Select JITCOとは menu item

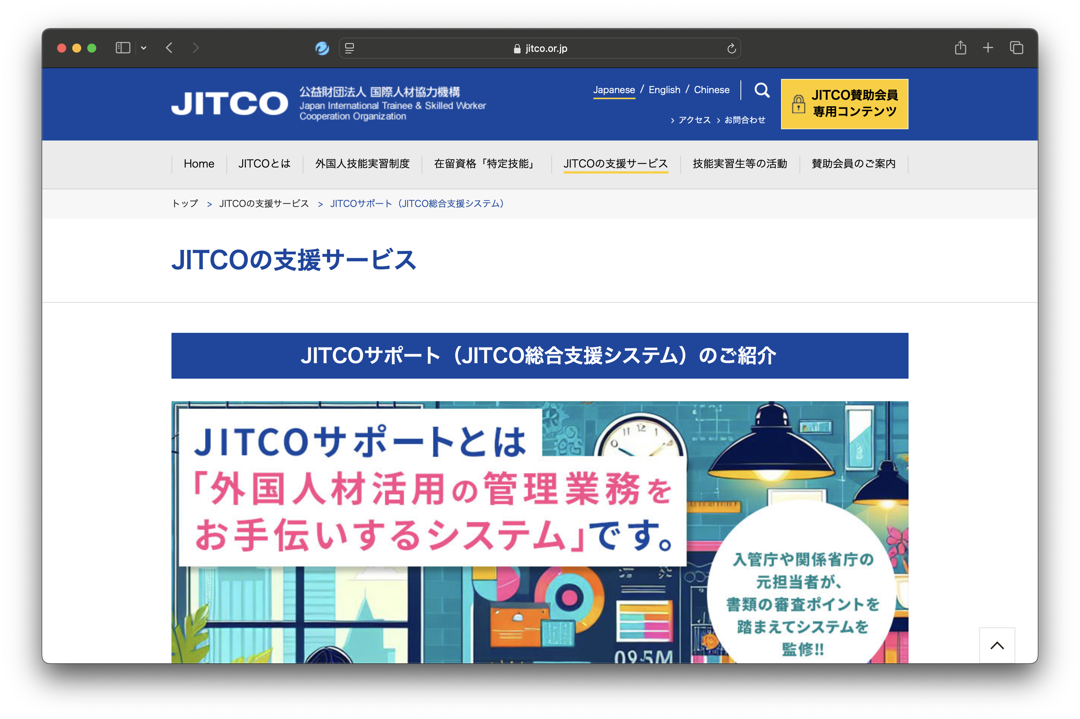pyautogui.click(x=264, y=164)
